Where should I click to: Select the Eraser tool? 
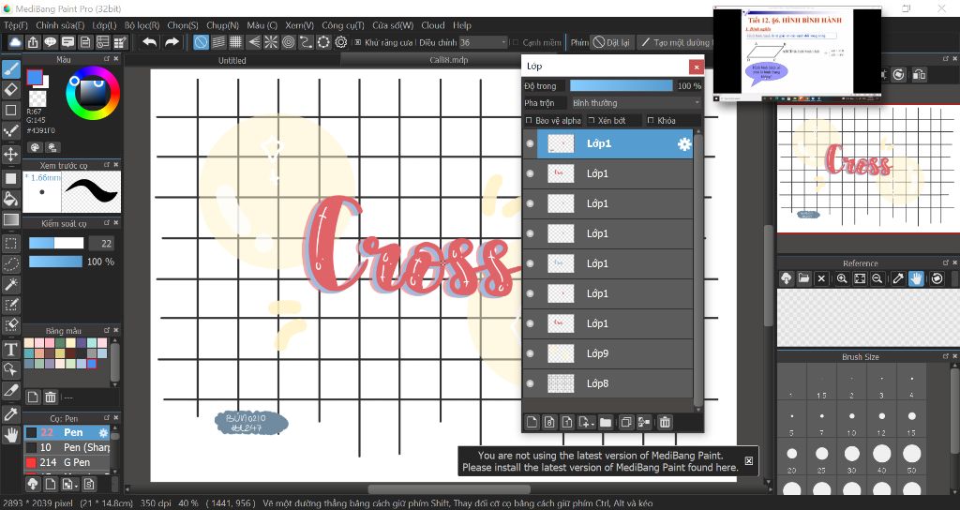click(x=11, y=90)
